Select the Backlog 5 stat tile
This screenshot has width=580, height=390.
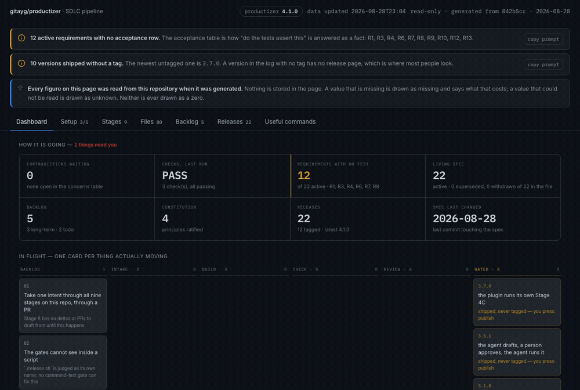87,219
